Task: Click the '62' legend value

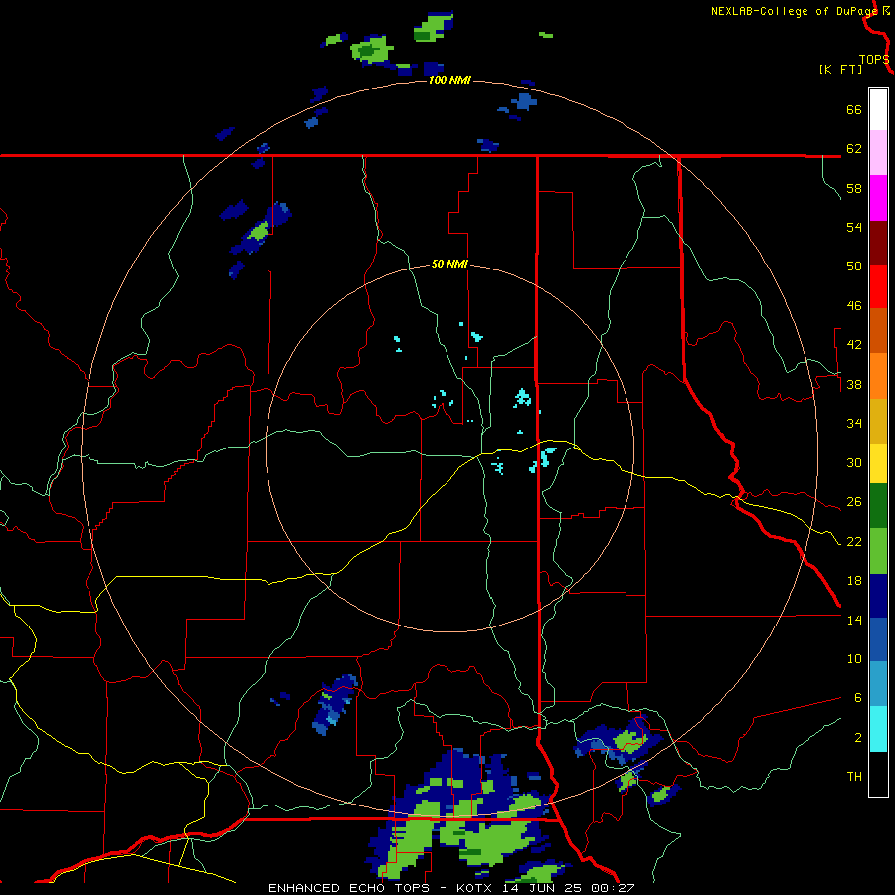Action: 854,148
